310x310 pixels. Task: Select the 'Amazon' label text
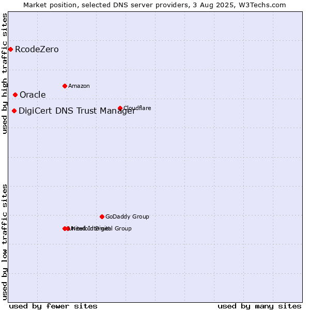pyautogui.click(x=79, y=86)
